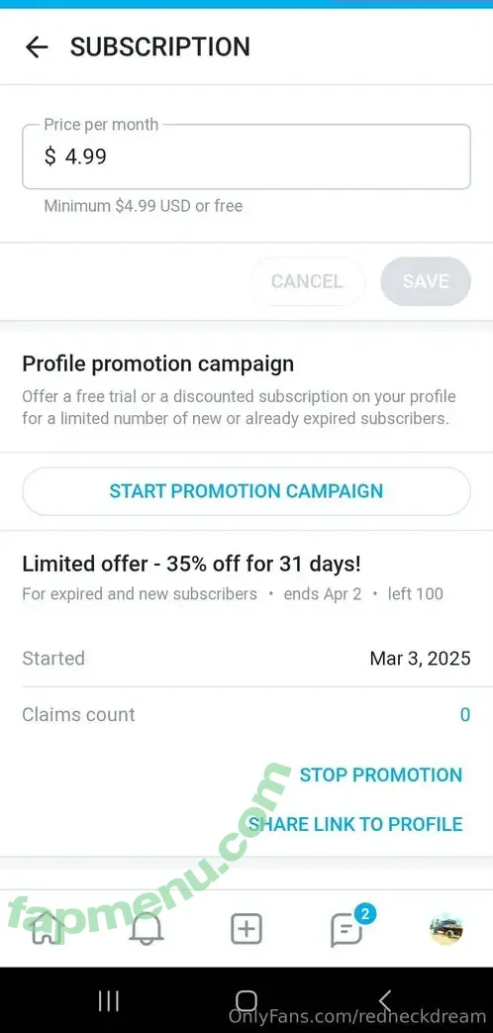Viewport: 493px width, 1033px height.
Task: Tap the Android back chevron
Action: pos(385,1001)
